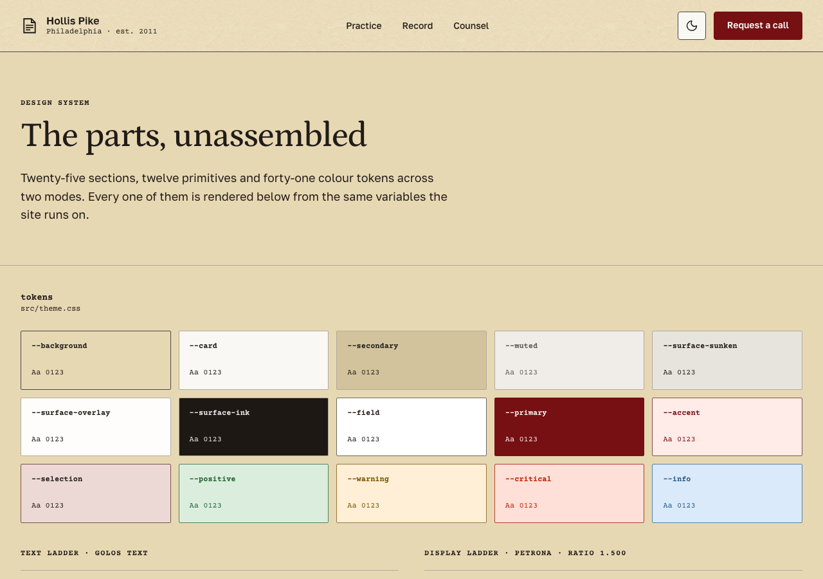The height and width of the screenshot is (579, 823).
Task: Click the TEXT LADDER · GOLOS TEXT label
Action: (x=84, y=553)
